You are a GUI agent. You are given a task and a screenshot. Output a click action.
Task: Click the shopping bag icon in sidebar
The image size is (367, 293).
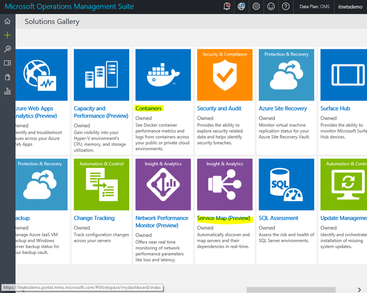pos(7,77)
